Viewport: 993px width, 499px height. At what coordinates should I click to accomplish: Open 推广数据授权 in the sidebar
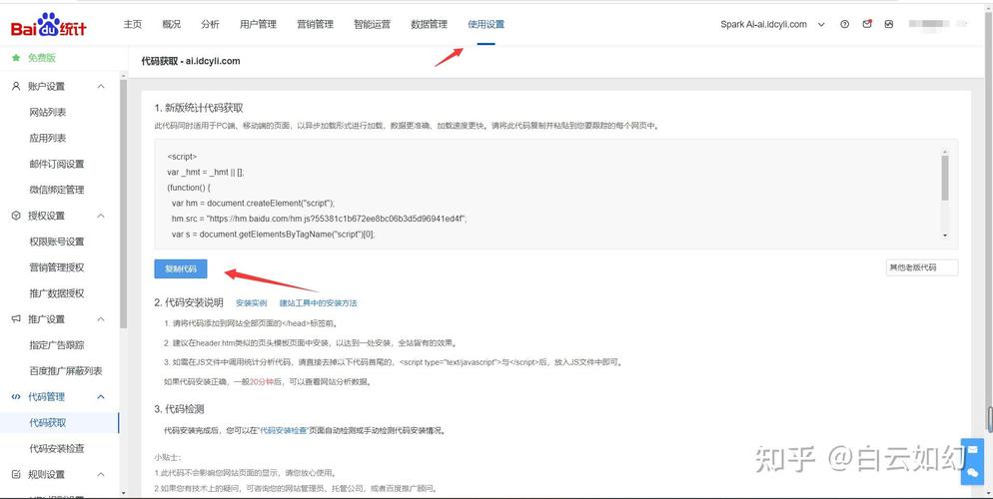[56, 293]
